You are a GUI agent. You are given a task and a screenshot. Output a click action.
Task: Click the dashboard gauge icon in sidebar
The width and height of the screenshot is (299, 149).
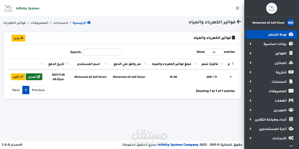coord(291,34)
